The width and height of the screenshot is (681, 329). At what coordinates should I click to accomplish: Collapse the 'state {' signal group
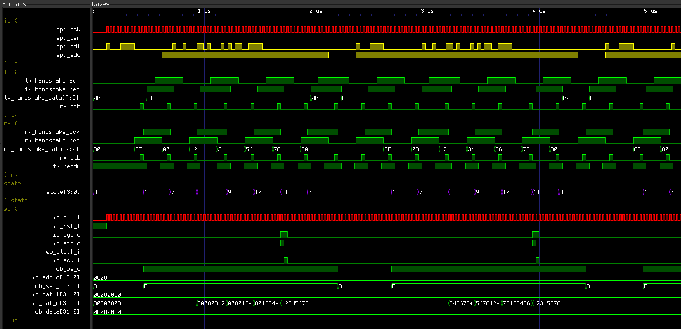(16, 183)
